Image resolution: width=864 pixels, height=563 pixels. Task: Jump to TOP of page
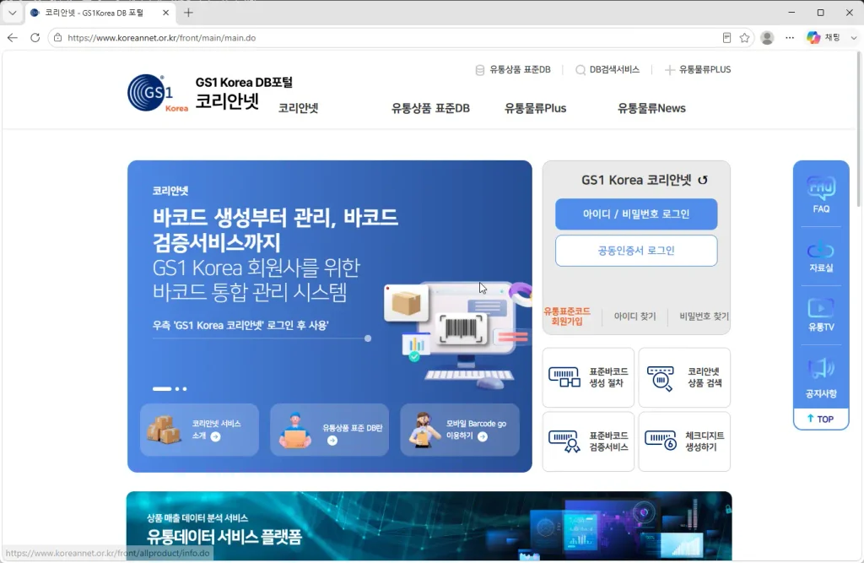820,419
